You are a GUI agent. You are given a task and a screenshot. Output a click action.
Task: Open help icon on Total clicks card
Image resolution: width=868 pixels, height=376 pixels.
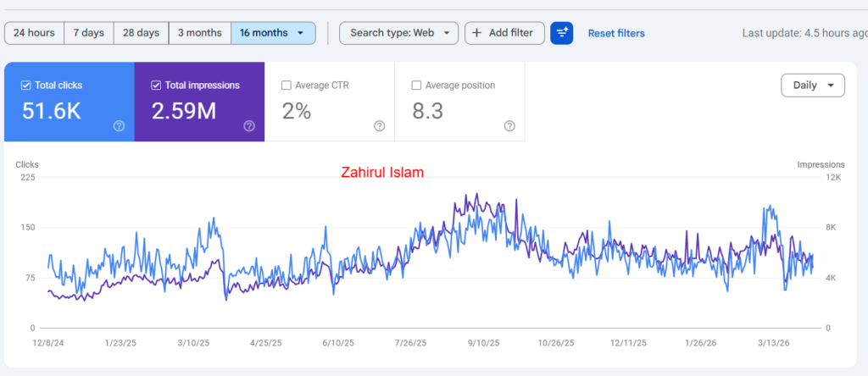coord(119,126)
